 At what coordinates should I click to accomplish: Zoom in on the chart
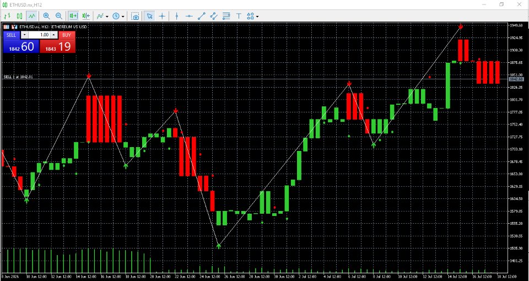coord(46,16)
